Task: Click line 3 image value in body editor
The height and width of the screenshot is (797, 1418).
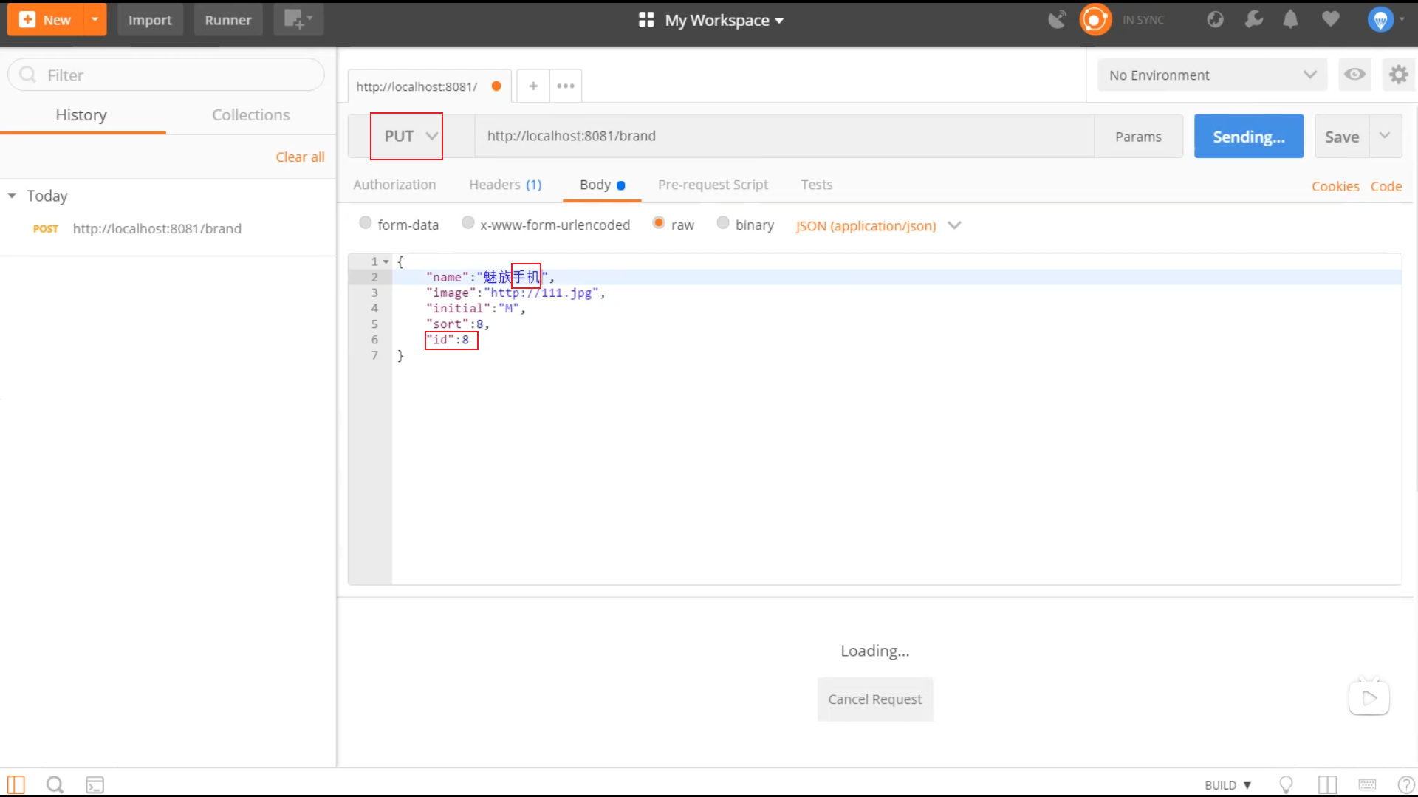Action: point(541,293)
